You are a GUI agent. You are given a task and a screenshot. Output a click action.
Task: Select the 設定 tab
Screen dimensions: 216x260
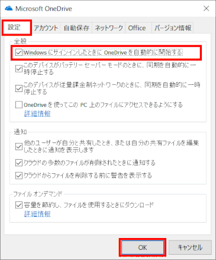click(x=17, y=27)
